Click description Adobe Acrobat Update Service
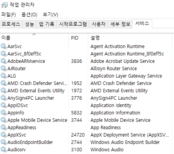174x154 pixels. coord(123,61)
